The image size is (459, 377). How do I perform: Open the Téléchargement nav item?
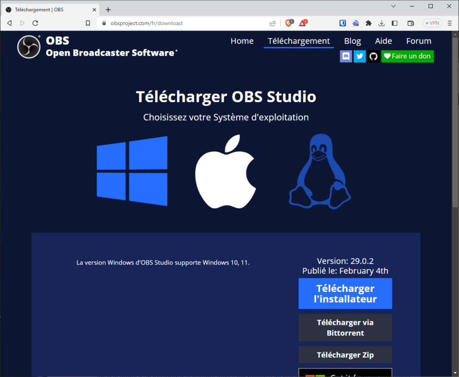pyautogui.click(x=299, y=41)
